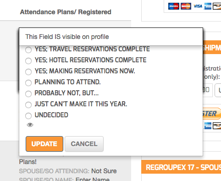Select "Yes; Hotel Reservations Complete" option
The width and height of the screenshot is (221, 181).
(x=28, y=61)
